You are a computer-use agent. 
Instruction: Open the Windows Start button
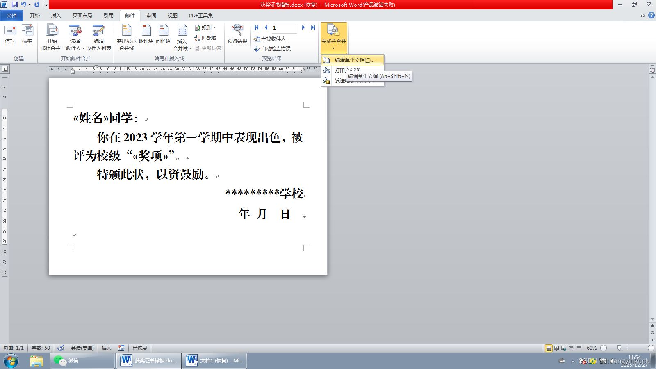pyautogui.click(x=11, y=361)
